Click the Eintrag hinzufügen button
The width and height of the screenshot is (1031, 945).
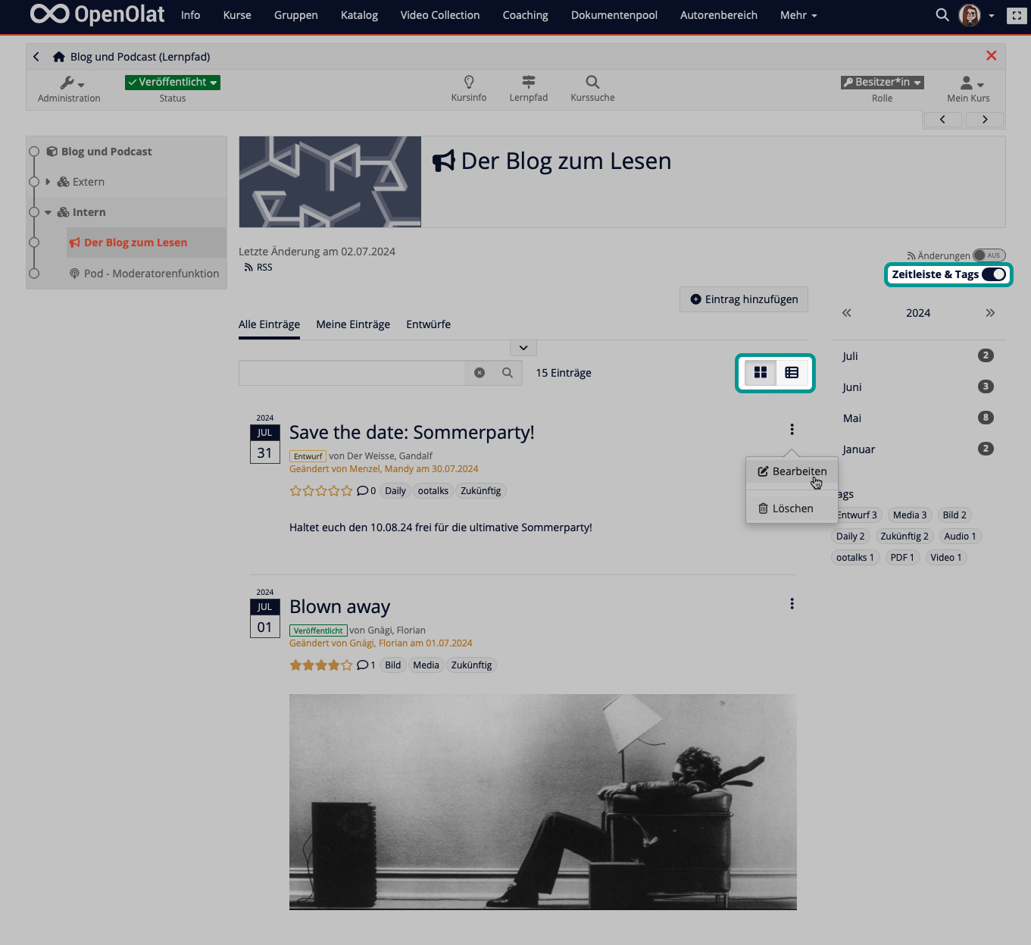(743, 299)
